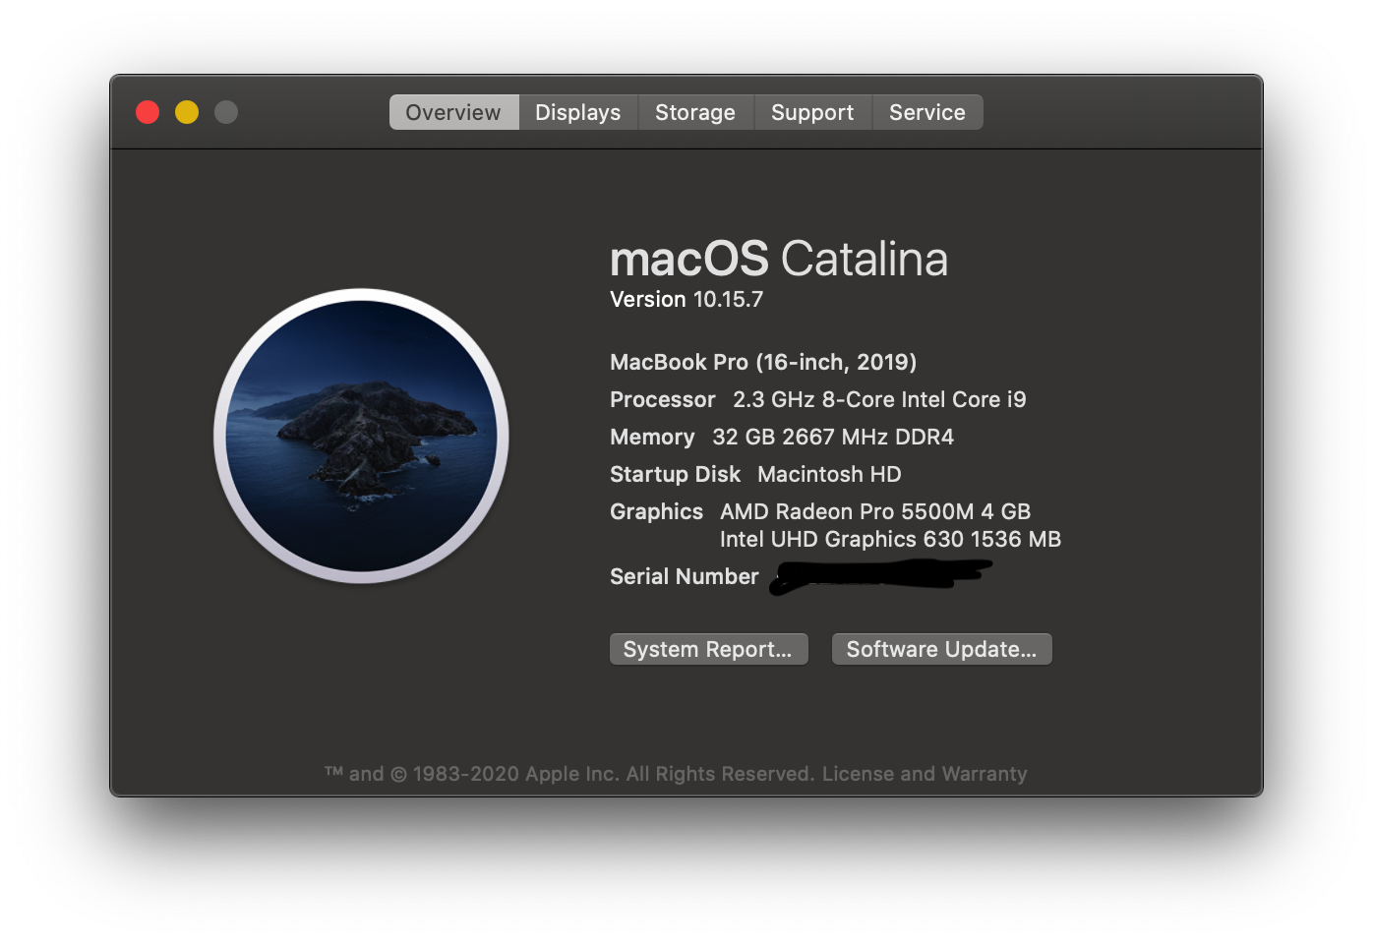Viewport: 1373px width, 942px height.
Task: Open System Report
Action: tap(708, 649)
